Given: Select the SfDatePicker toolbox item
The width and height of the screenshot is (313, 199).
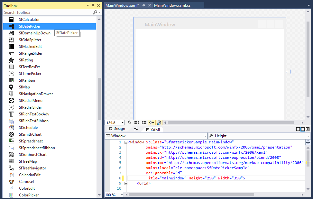Looking at the screenshot, I should (x=30, y=26).
